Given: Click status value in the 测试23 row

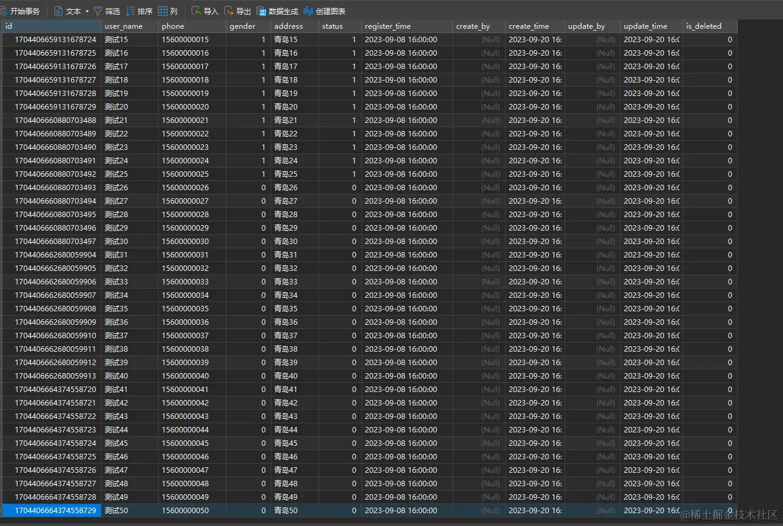Looking at the screenshot, I should (340, 147).
